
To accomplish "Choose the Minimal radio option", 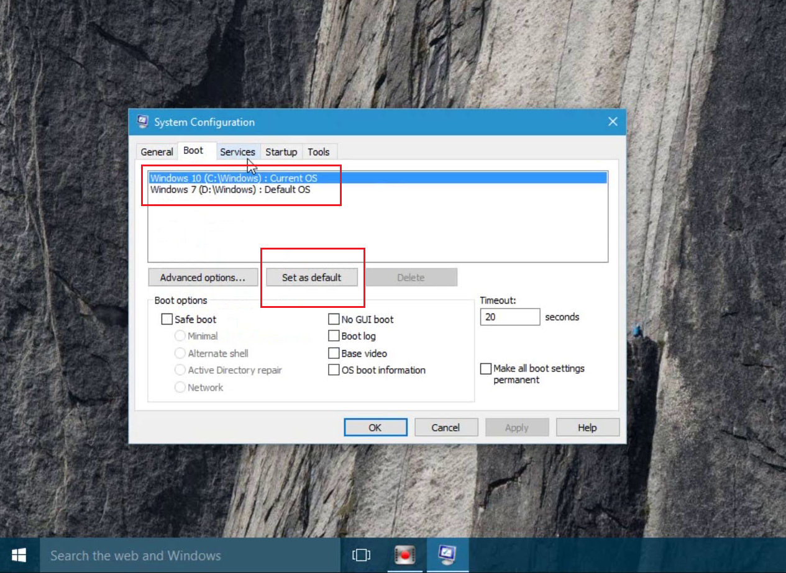I will pos(180,336).
